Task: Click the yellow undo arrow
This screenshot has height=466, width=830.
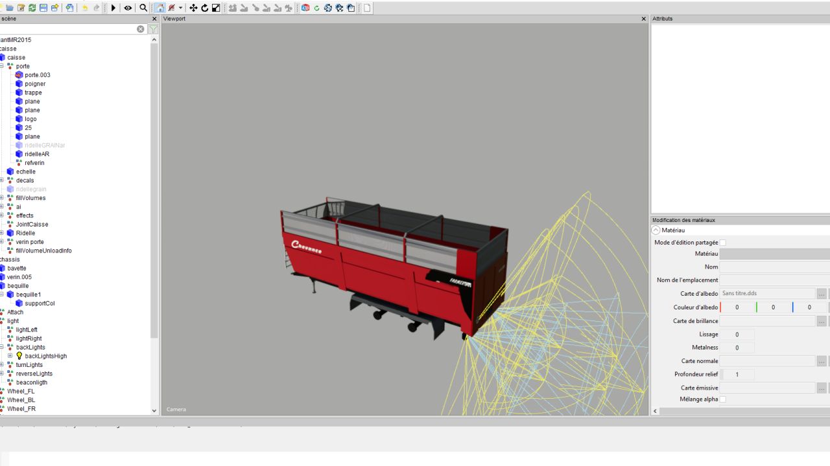Action: point(84,8)
